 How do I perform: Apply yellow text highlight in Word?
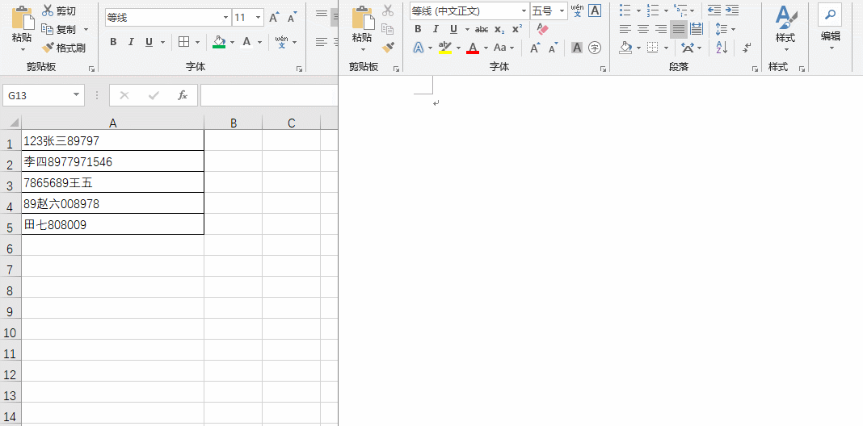(445, 48)
